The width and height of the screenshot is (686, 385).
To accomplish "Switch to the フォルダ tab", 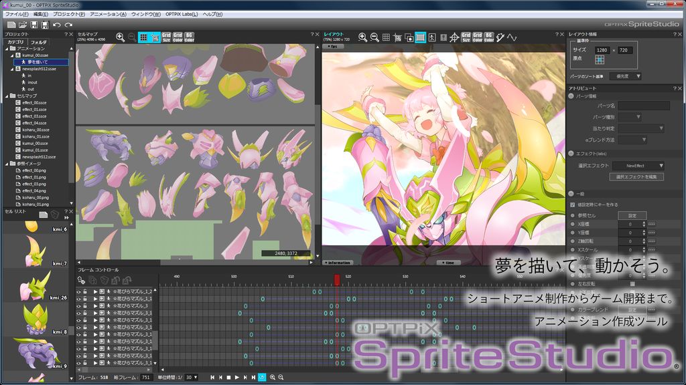I will 38,41.
